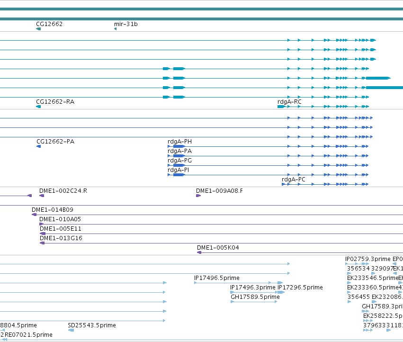Click the DME1-010A05 purple start arrow

41,224
